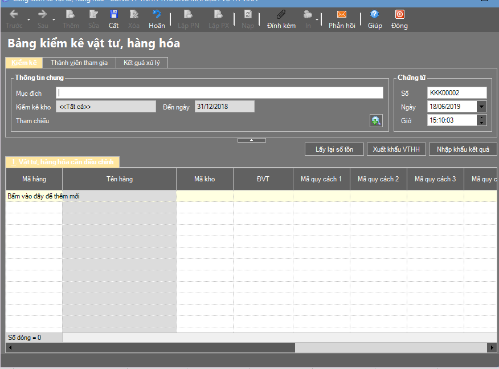499x369 pixels.
Task: Click the Lập PX toolbar icon
Action: click(218, 15)
